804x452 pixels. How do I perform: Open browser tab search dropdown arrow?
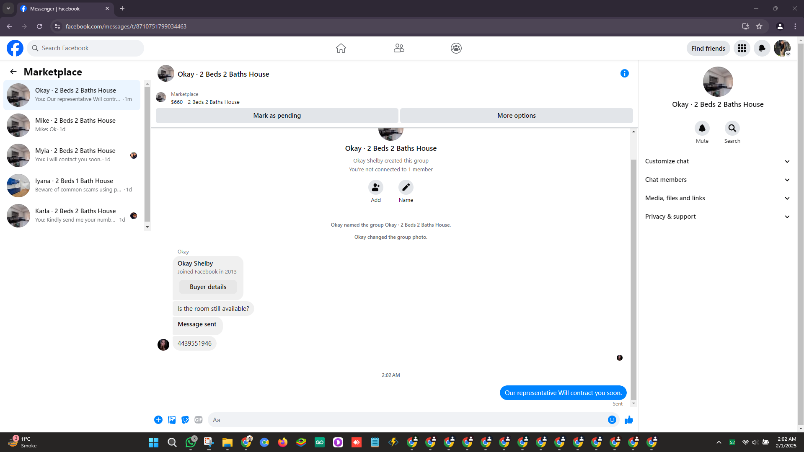tap(8, 8)
